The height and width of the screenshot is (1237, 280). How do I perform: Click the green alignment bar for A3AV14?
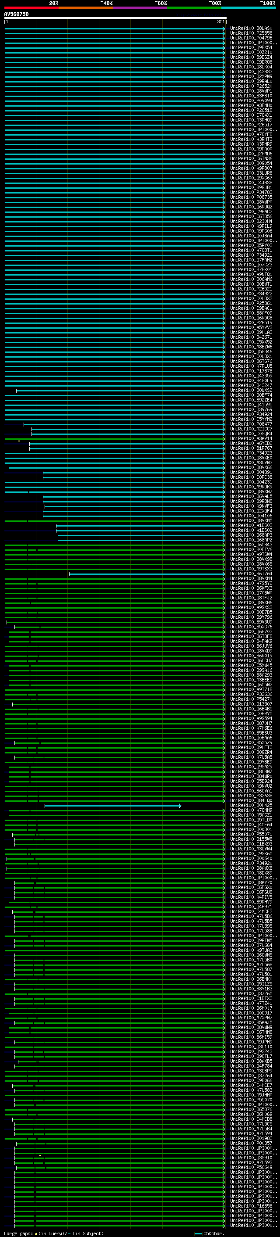115,438
